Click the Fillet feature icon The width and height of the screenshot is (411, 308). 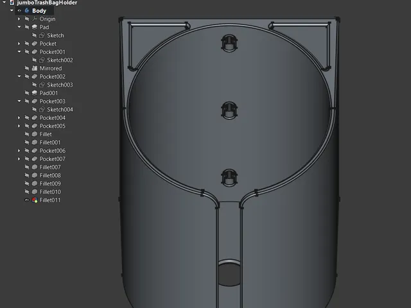pyautogui.click(x=35, y=134)
